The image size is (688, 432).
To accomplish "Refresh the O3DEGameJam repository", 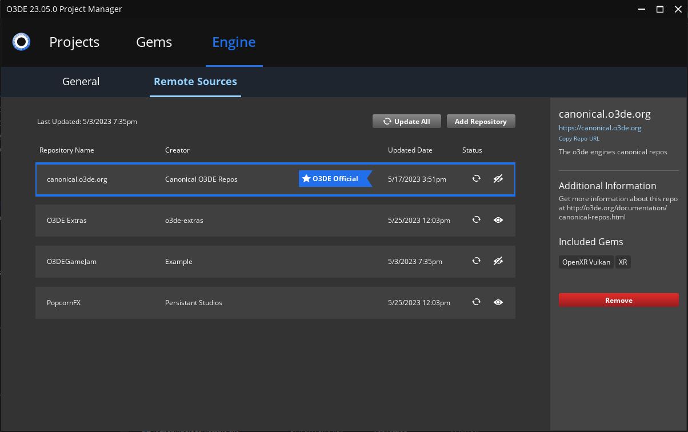I will 476,261.
